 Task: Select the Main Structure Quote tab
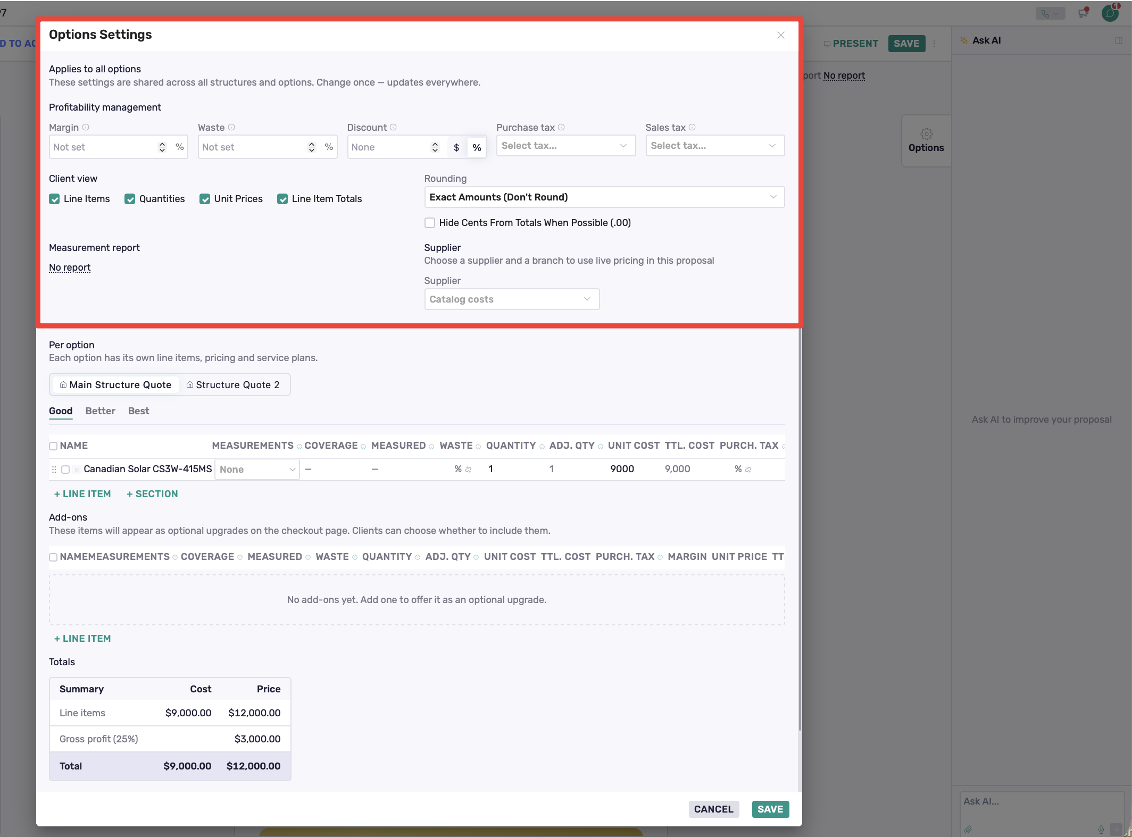(x=115, y=385)
